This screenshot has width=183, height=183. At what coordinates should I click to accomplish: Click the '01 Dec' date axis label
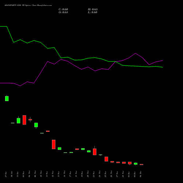coord(129,174)
